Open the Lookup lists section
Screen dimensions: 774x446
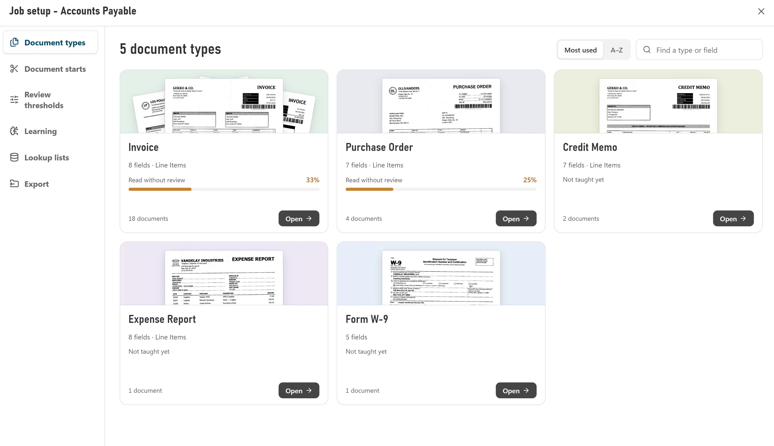tap(50, 157)
